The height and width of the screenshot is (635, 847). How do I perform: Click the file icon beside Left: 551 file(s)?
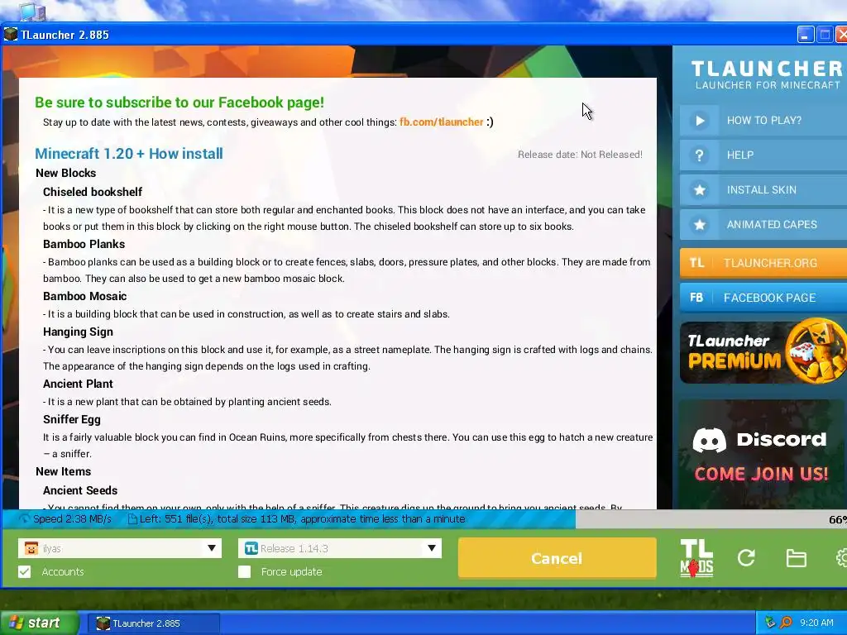[132, 519]
